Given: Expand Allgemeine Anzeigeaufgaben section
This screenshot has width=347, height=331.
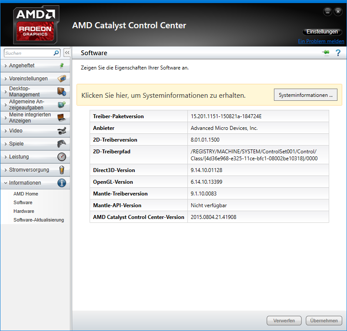Looking at the screenshot, I should [x=35, y=105].
